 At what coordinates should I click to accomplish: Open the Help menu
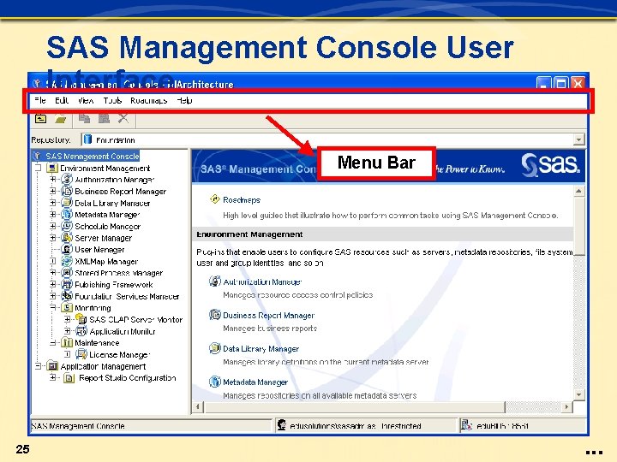(184, 101)
